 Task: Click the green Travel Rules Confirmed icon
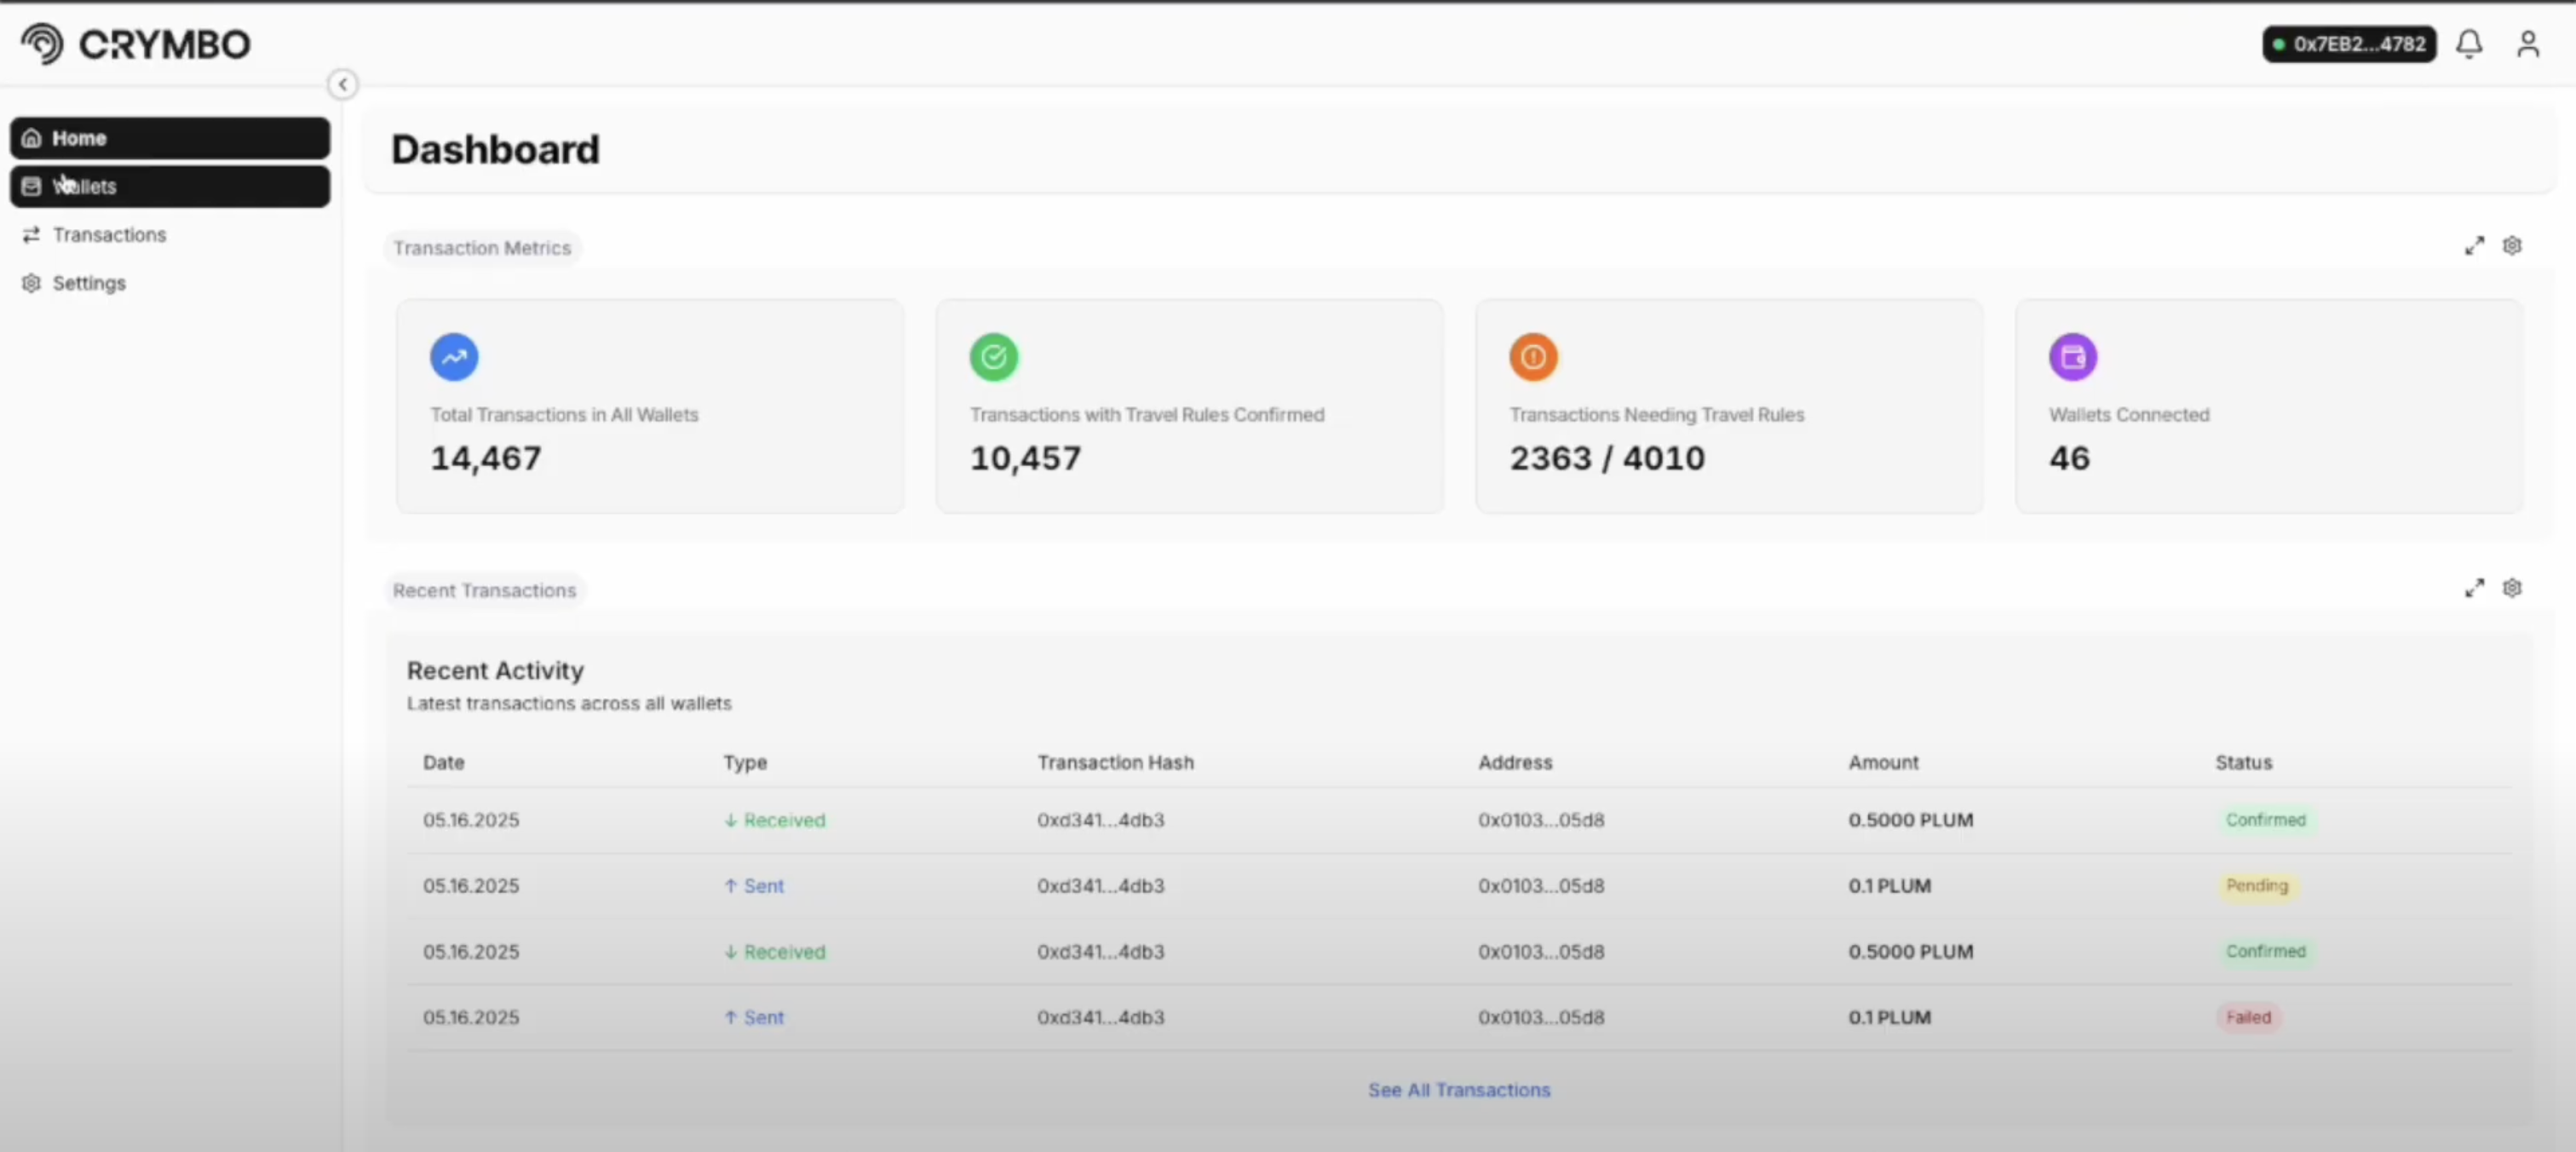coord(993,357)
